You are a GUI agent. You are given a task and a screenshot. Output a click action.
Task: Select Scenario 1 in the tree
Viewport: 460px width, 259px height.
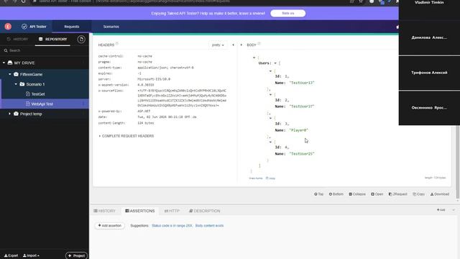click(x=35, y=84)
